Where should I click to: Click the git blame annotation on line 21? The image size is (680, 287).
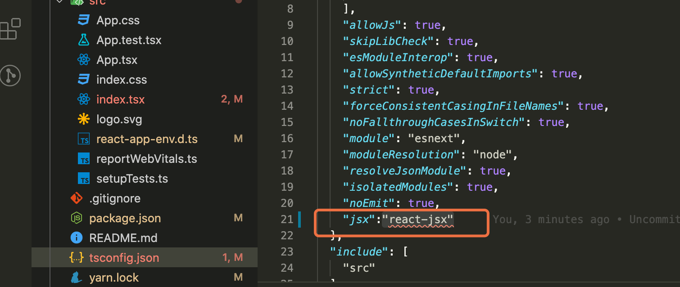click(x=586, y=220)
